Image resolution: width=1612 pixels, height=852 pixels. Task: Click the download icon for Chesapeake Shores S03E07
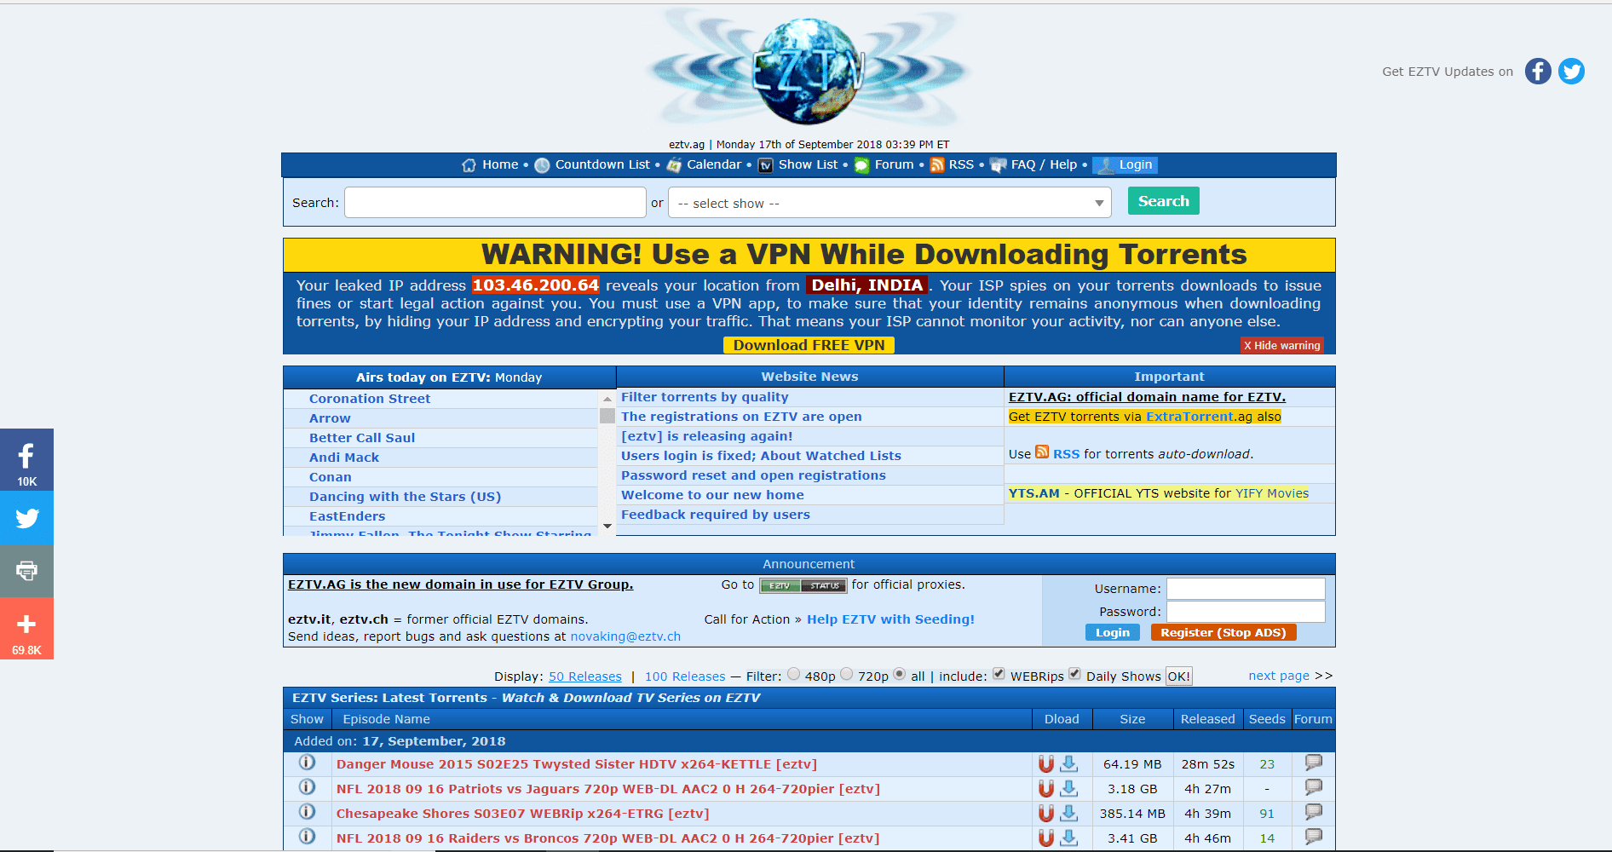(1070, 814)
